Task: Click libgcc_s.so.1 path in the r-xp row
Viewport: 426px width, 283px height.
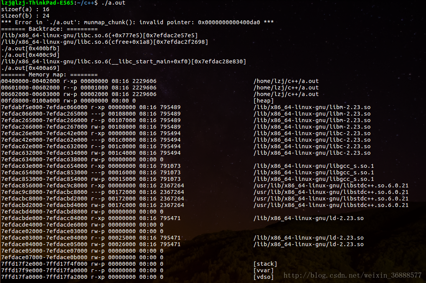Action: pos(314,166)
